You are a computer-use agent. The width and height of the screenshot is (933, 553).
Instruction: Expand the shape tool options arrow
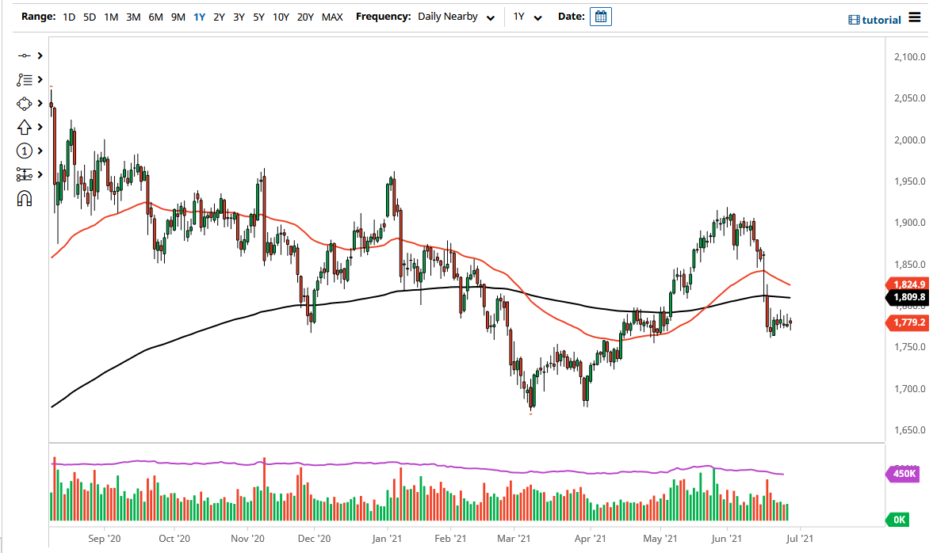[x=40, y=103]
